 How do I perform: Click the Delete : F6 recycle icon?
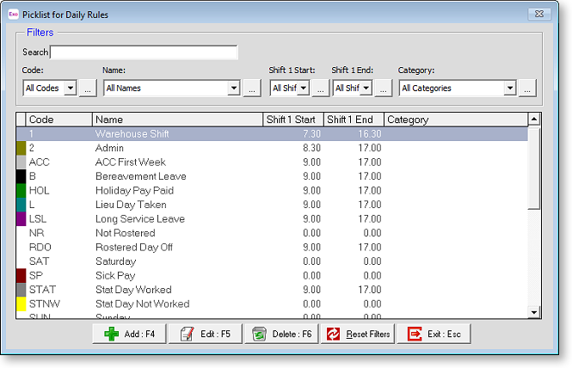pos(258,334)
